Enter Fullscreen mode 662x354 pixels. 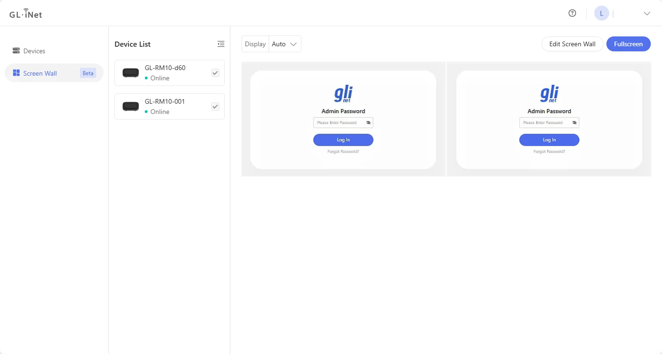pyautogui.click(x=628, y=44)
